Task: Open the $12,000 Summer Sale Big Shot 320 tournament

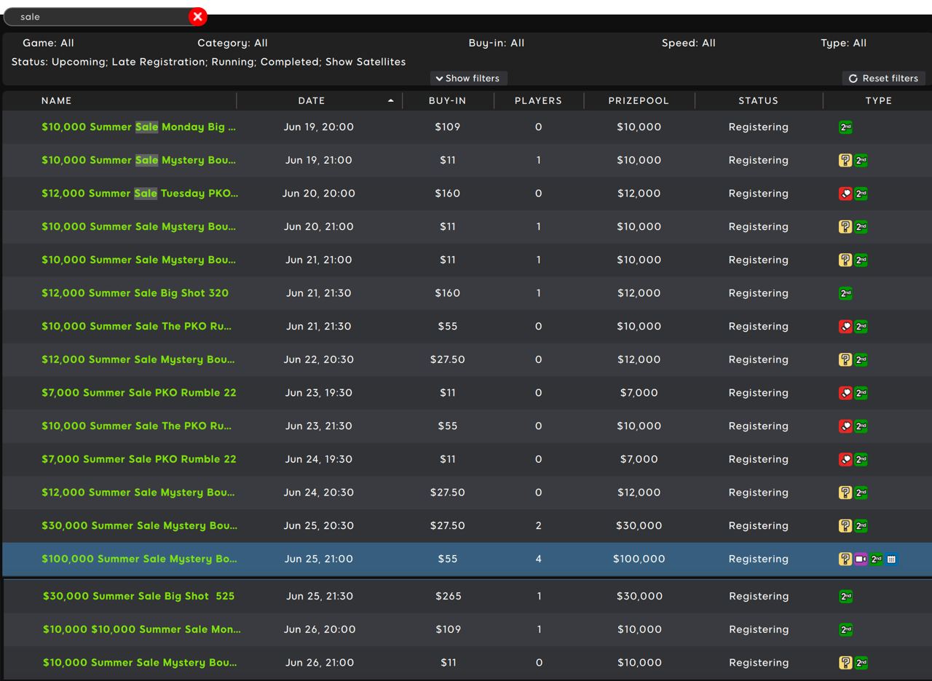Action: (135, 293)
